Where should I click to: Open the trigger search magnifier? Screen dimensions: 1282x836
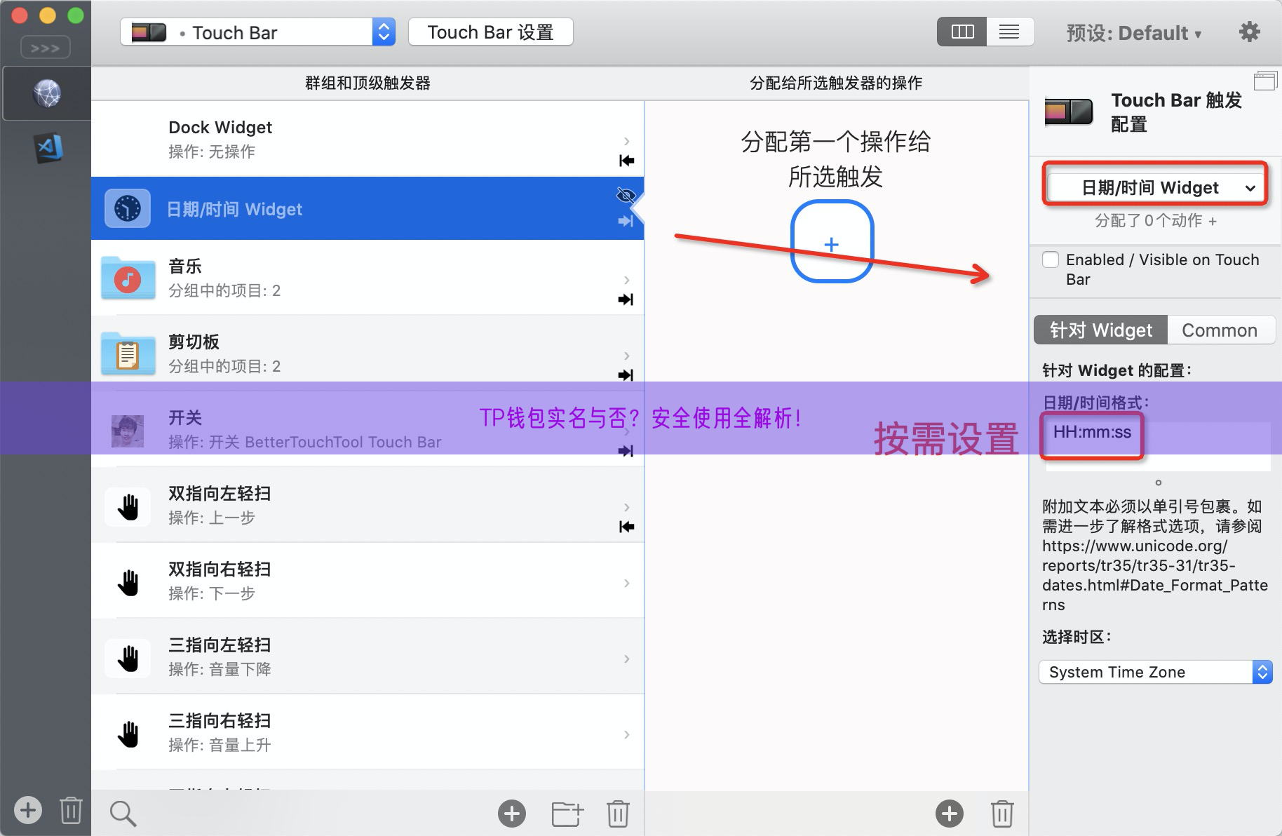[123, 814]
